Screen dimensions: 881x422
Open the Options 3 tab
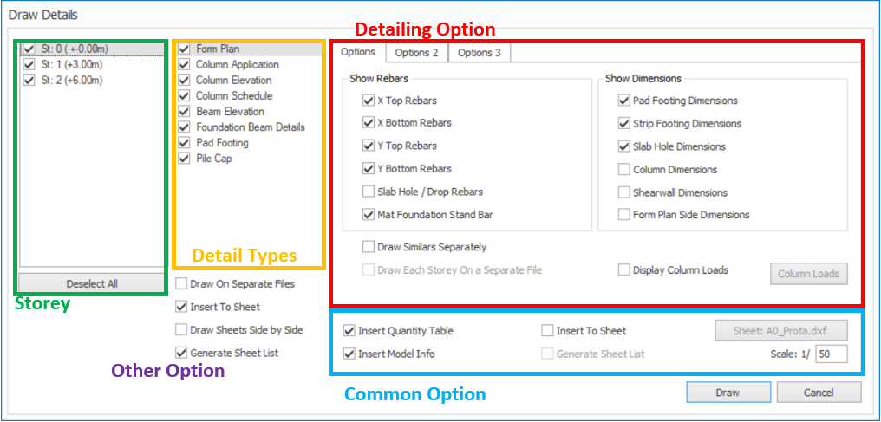479,53
